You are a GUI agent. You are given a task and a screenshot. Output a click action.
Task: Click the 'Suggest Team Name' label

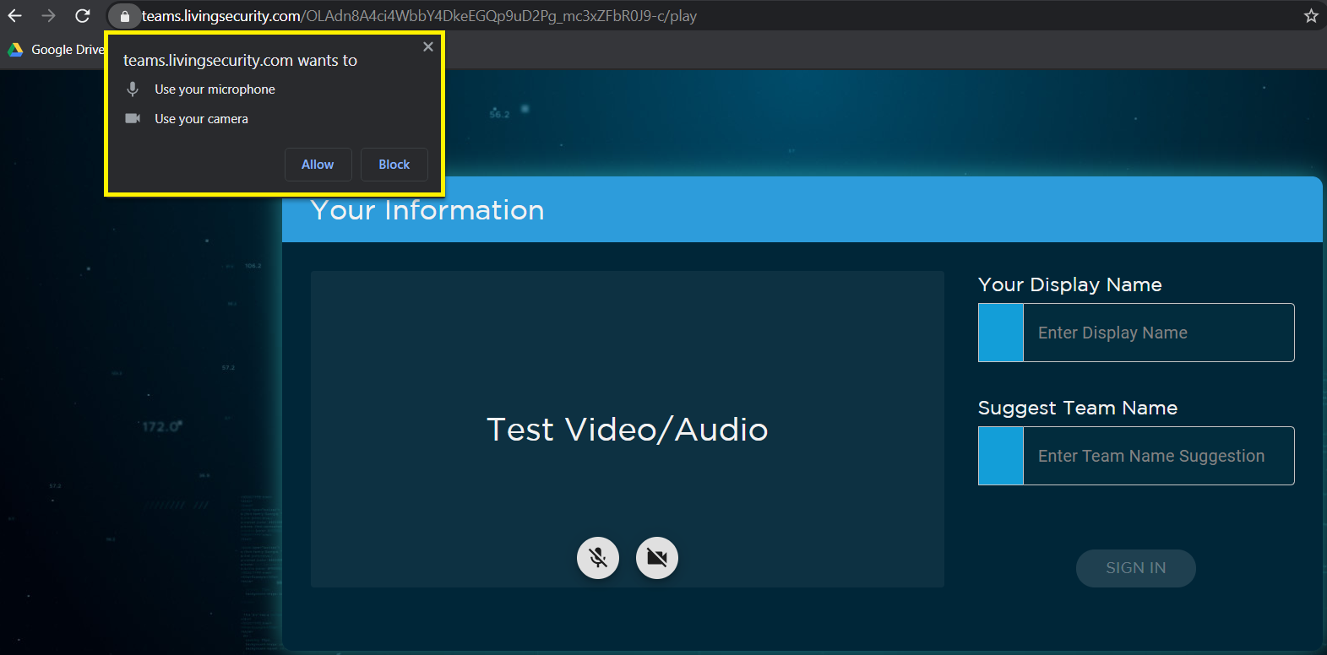[x=1078, y=408]
